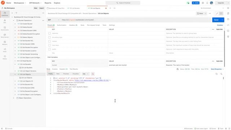The image size is (231, 130).
Task: Open the Workspaces dropdown menu
Action: pos(20,3)
